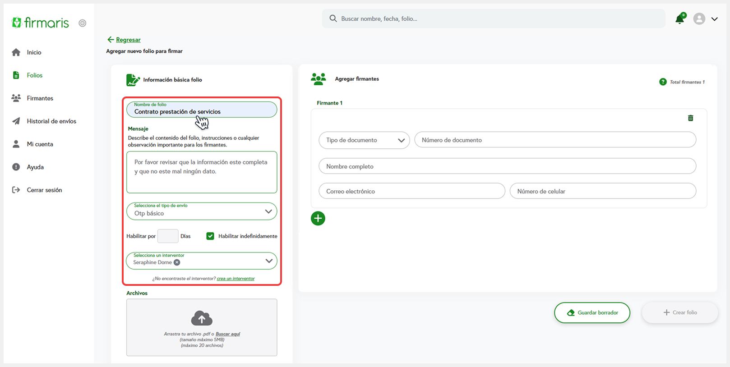Viewport: 730px width, 367px height.
Task: Click the Regresar back link
Action: click(x=128, y=40)
